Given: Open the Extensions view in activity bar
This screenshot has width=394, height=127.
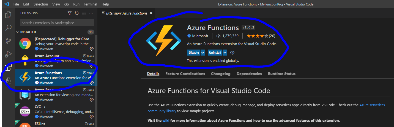Looking at the screenshot, I should [8, 68].
